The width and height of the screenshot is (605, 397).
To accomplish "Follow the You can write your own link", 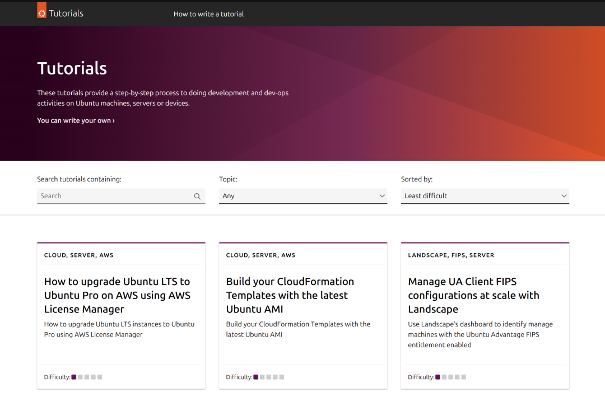I will 76,120.
